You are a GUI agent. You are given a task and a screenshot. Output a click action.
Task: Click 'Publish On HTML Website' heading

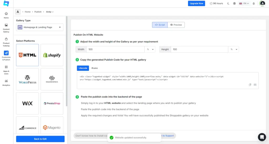click(88, 35)
